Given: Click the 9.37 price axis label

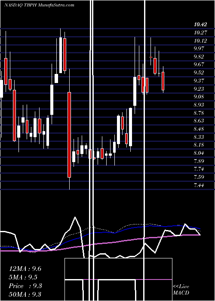Looking at the screenshot, I should (x=199, y=81).
